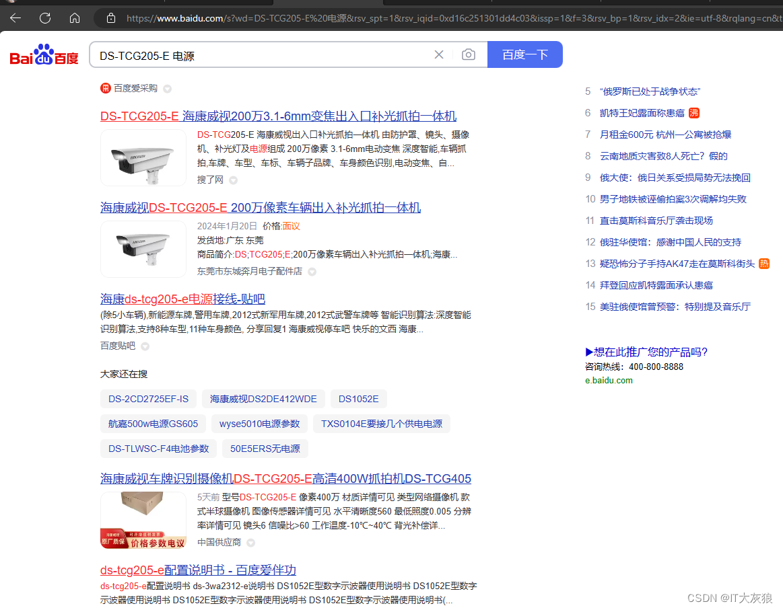This screenshot has height=610, width=783.
Task: Go back with the browser back arrow
Action: (15, 18)
